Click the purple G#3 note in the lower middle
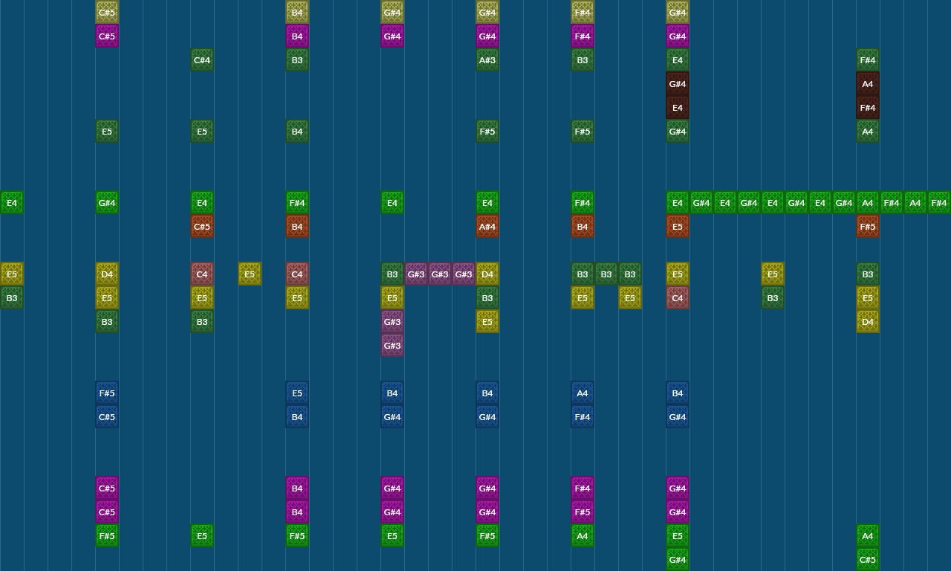Viewport: 951px width, 571px height. pos(392,321)
